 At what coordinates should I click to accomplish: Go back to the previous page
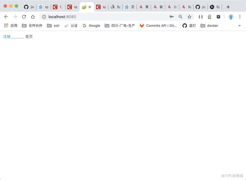click(6, 17)
